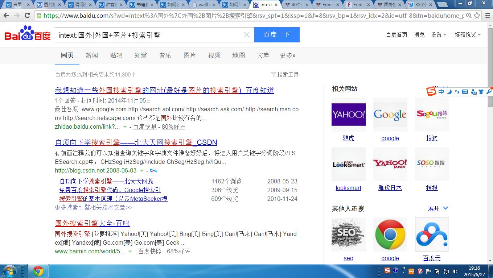Switch to the 新闻 search tab
The image size is (493, 278).
(92, 55)
